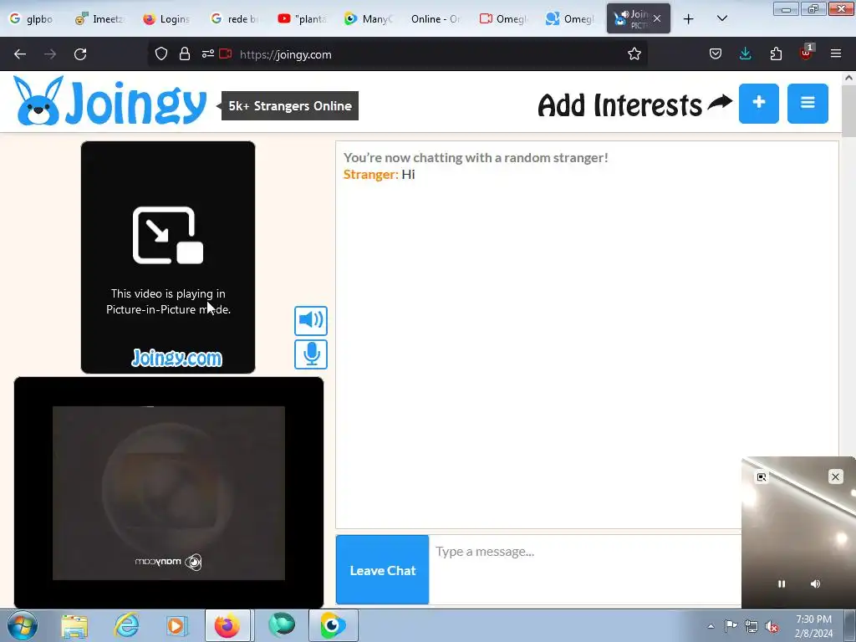Screen dimensions: 856x642
Task: Open site permissions icon in address bar
Action: (x=207, y=54)
